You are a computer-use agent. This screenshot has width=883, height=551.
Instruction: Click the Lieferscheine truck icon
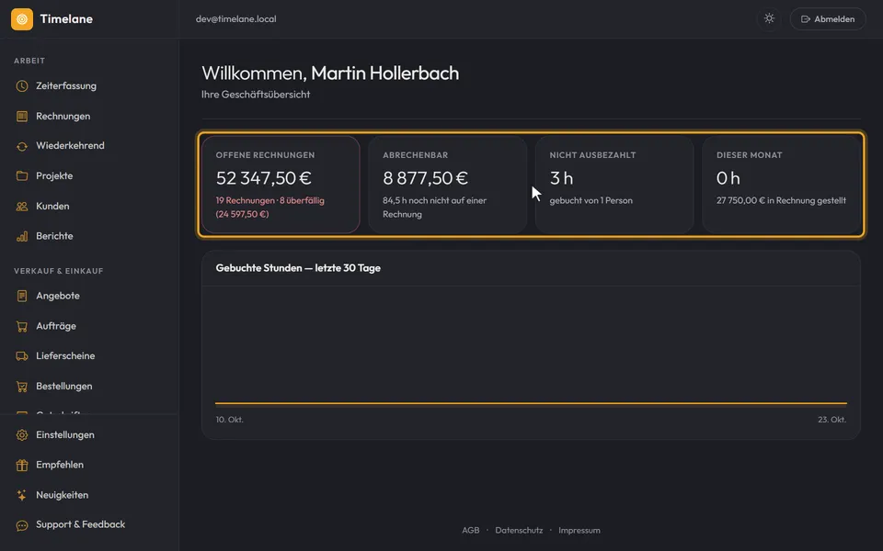[x=22, y=356]
